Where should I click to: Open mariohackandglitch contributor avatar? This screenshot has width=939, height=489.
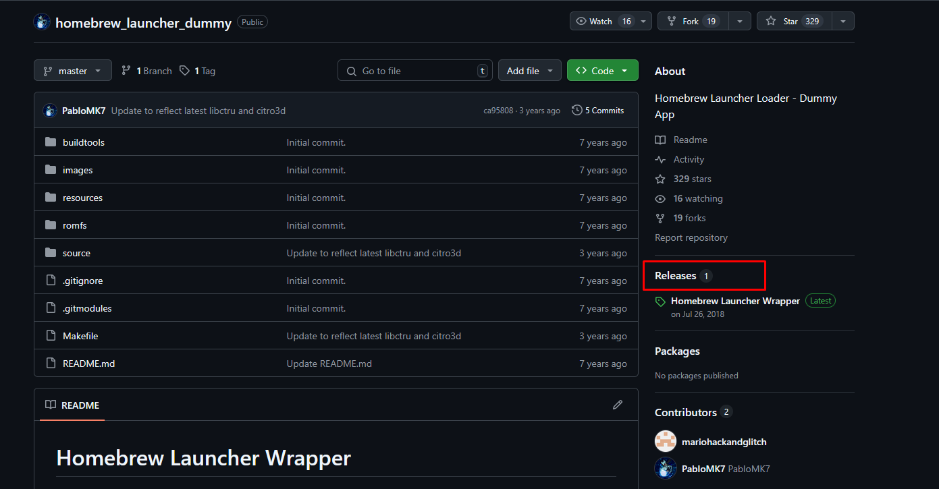(666, 442)
